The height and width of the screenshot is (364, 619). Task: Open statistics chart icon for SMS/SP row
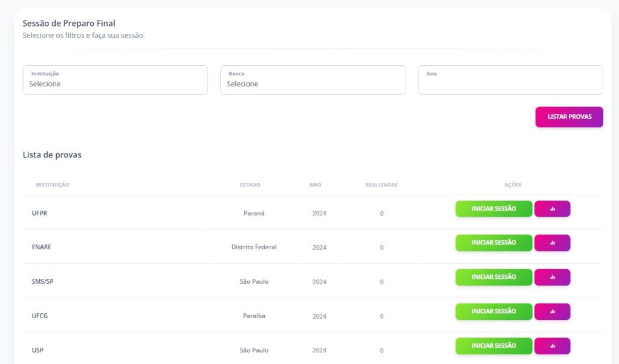click(x=552, y=277)
